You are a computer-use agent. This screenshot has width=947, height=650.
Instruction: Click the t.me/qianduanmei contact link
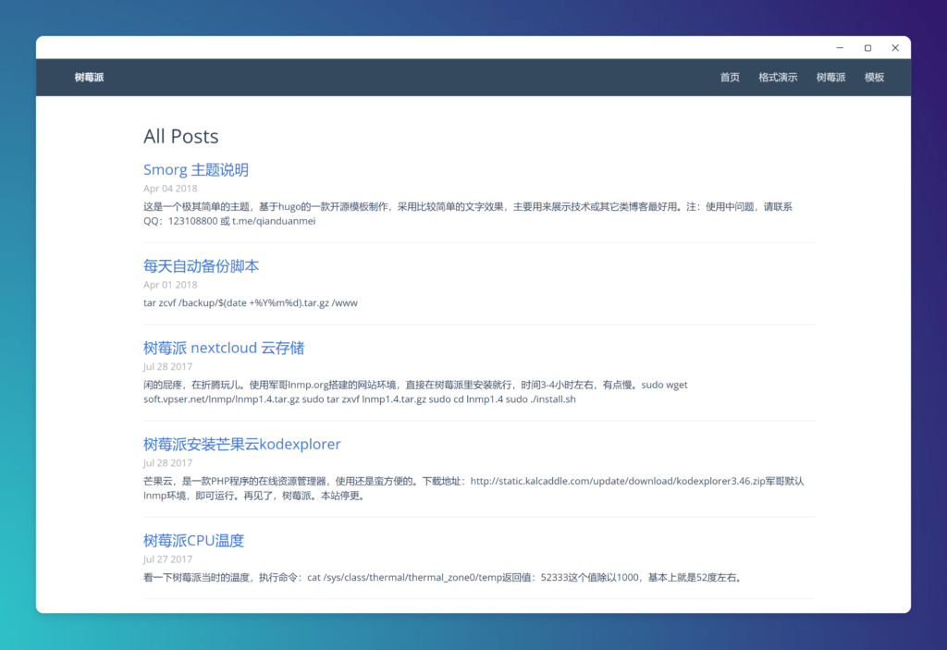pos(273,221)
